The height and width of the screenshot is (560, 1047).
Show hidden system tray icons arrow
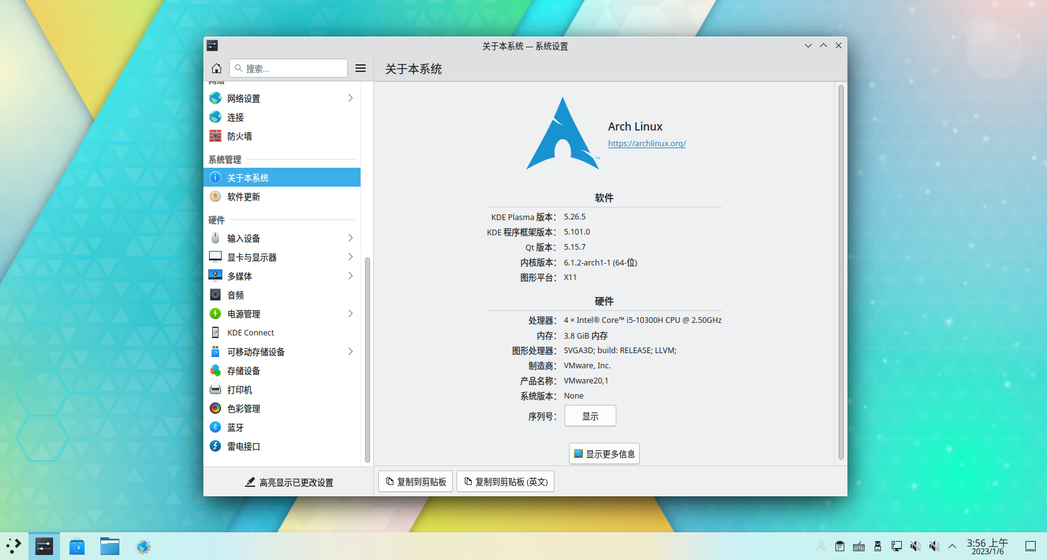coord(952,547)
